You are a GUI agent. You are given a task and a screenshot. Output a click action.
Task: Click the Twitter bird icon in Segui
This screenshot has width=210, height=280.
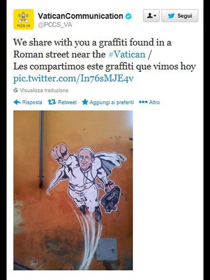(x=171, y=16)
